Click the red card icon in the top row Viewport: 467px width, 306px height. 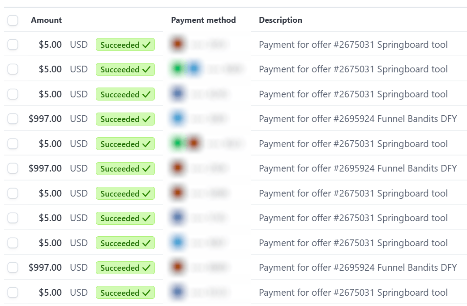(178, 44)
